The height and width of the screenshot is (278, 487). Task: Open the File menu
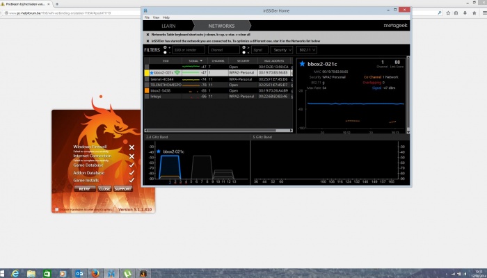click(x=147, y=17)
